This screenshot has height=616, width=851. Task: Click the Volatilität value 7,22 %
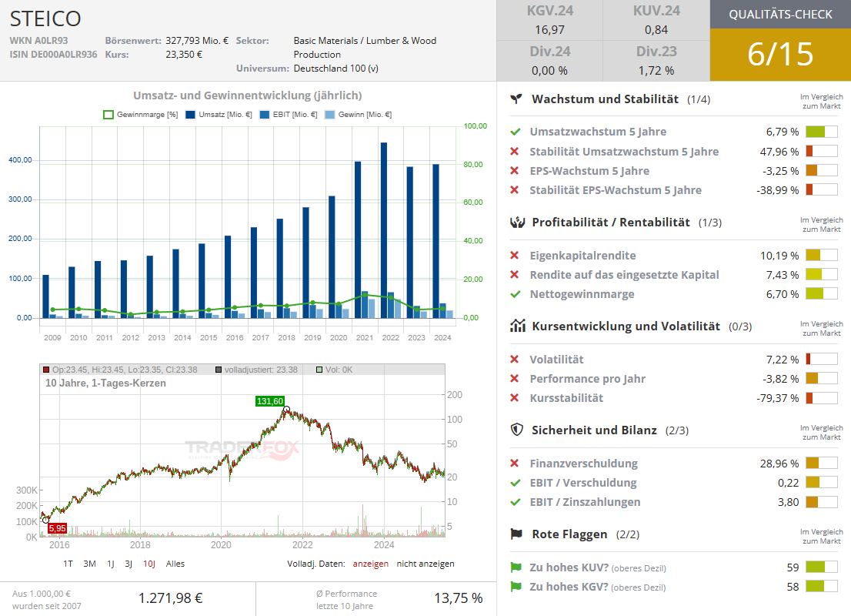(782, 359)
